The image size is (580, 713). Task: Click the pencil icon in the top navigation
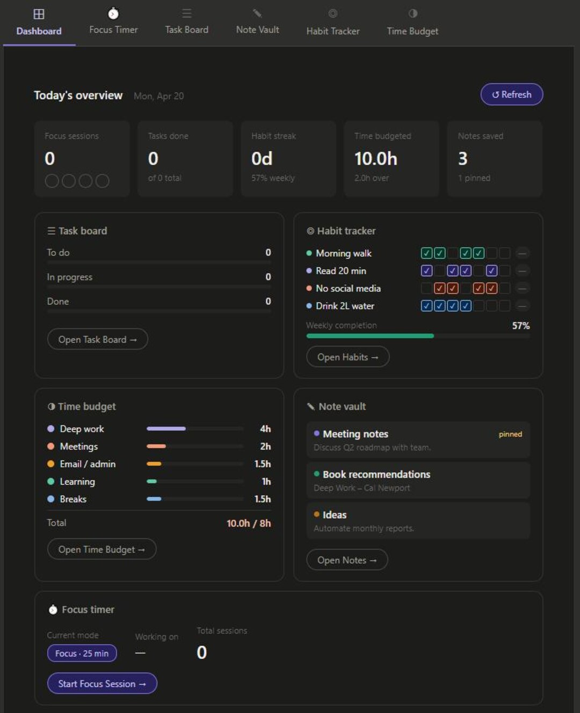(x=257, y=13)
